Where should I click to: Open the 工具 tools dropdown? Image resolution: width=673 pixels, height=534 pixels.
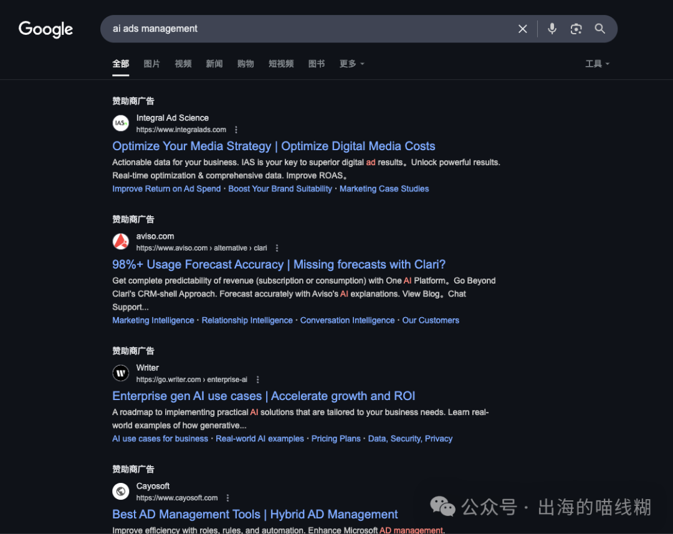tap(597, 64)
